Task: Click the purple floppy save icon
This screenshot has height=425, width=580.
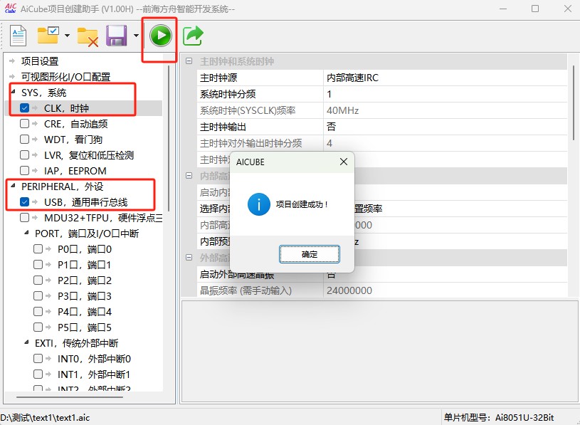Action: (x=116, y=36)
